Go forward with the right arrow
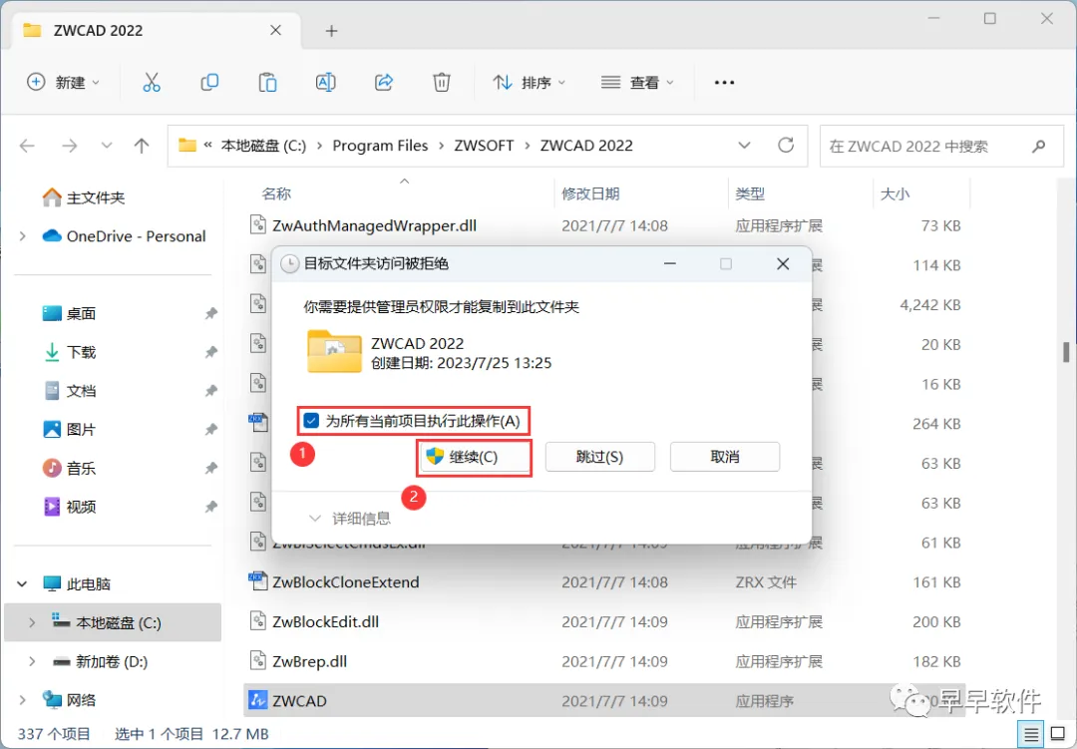Screen dimensions: 1077x749 [70, 146]
